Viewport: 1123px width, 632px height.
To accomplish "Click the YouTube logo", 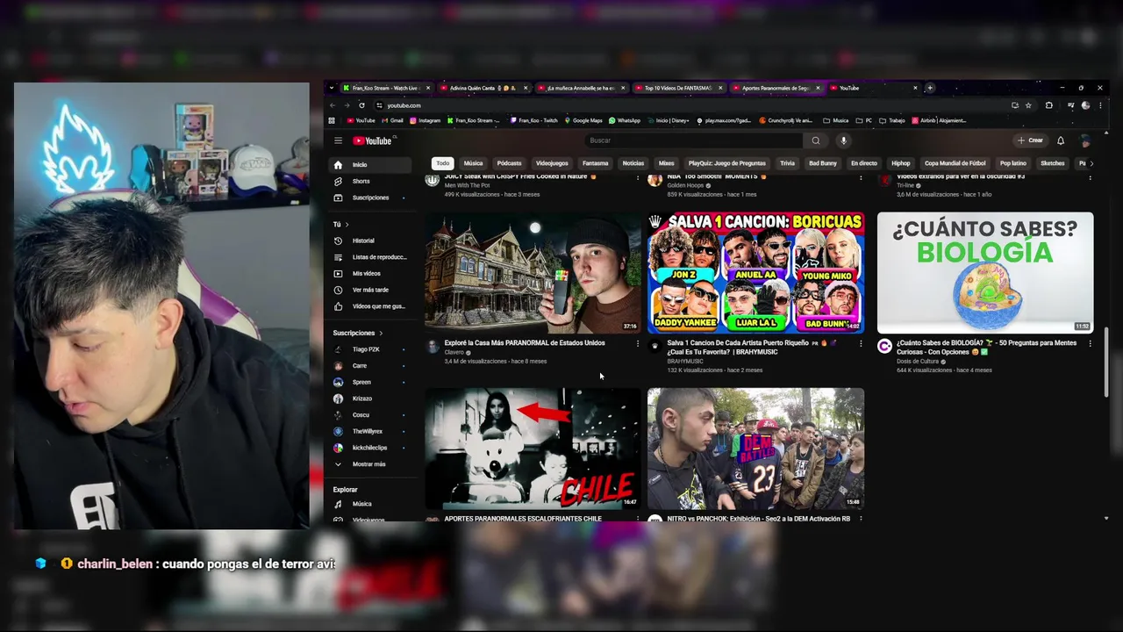I will [374, 140].
